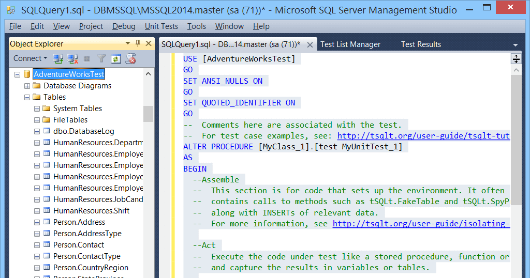
Task: Open the Unit Tests menu
Action: click(x=161, y=26)
